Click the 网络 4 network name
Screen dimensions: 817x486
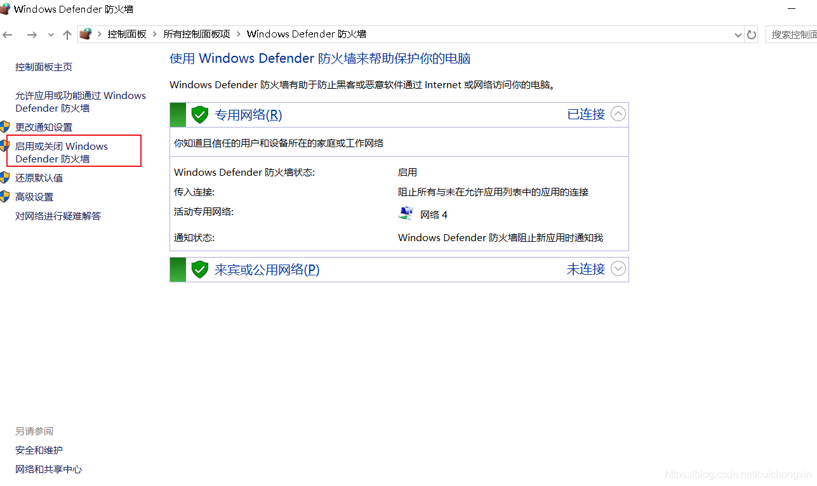pyautogui.click(x=434, y=214)
